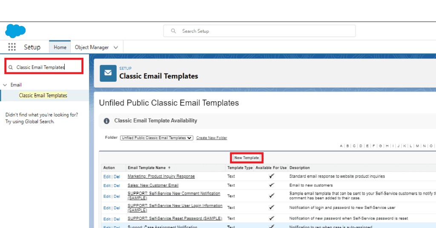436x228 pixels.
Task: Open the Folder dropdown selector
Action: (157, 138)
